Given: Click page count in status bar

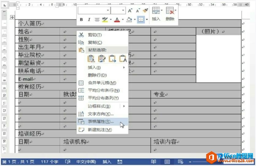Looking at the screenshot, I should 18,162.
